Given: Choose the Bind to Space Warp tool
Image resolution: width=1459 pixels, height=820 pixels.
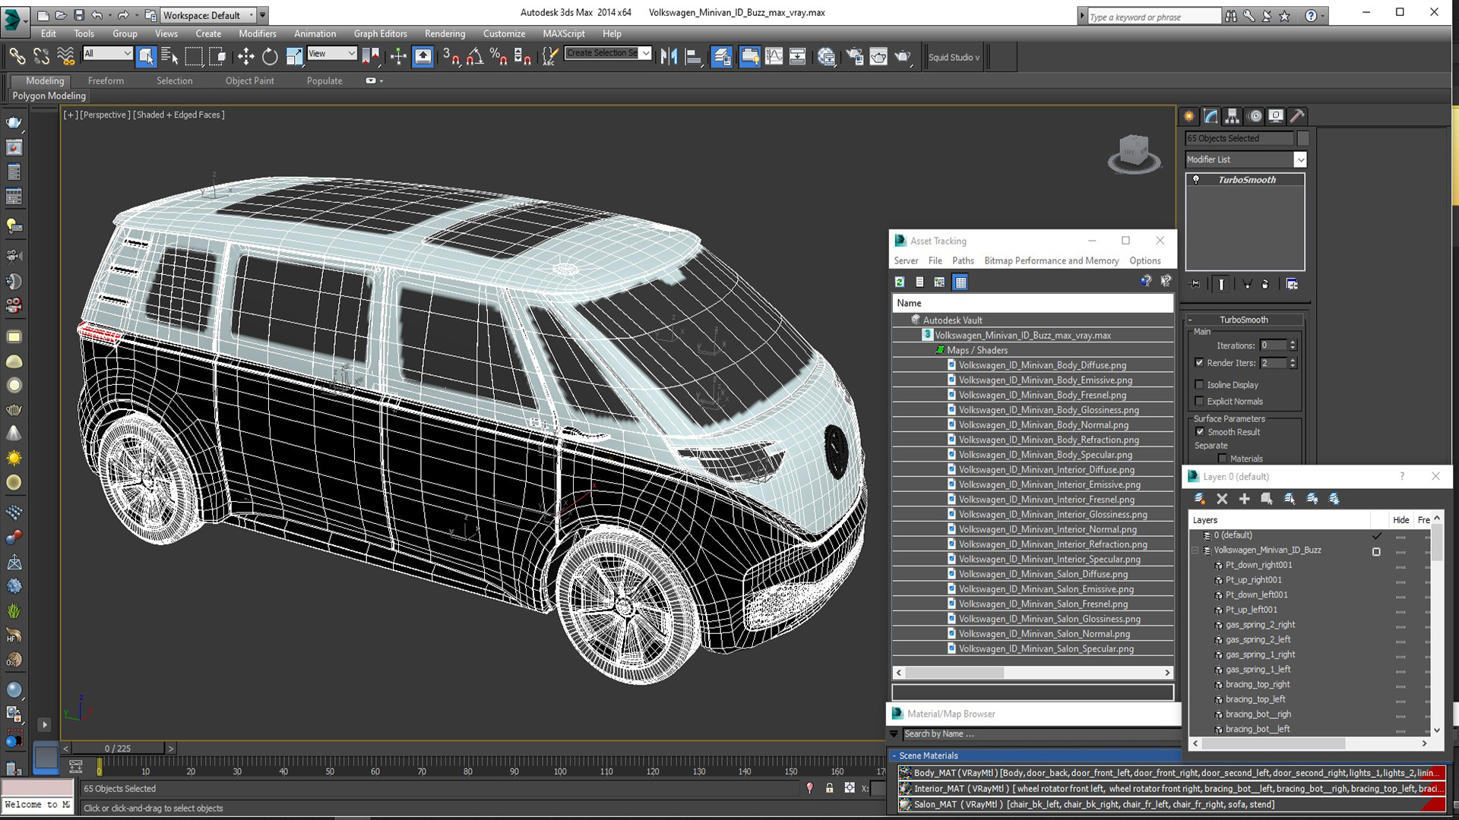Looking at the screenshot, I should 65,56.
